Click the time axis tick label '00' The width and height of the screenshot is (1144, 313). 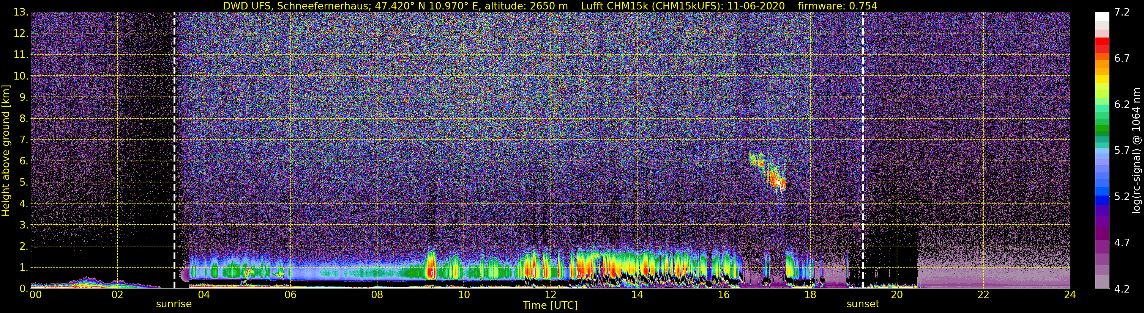pyautogui.click(x=35, y=295)
